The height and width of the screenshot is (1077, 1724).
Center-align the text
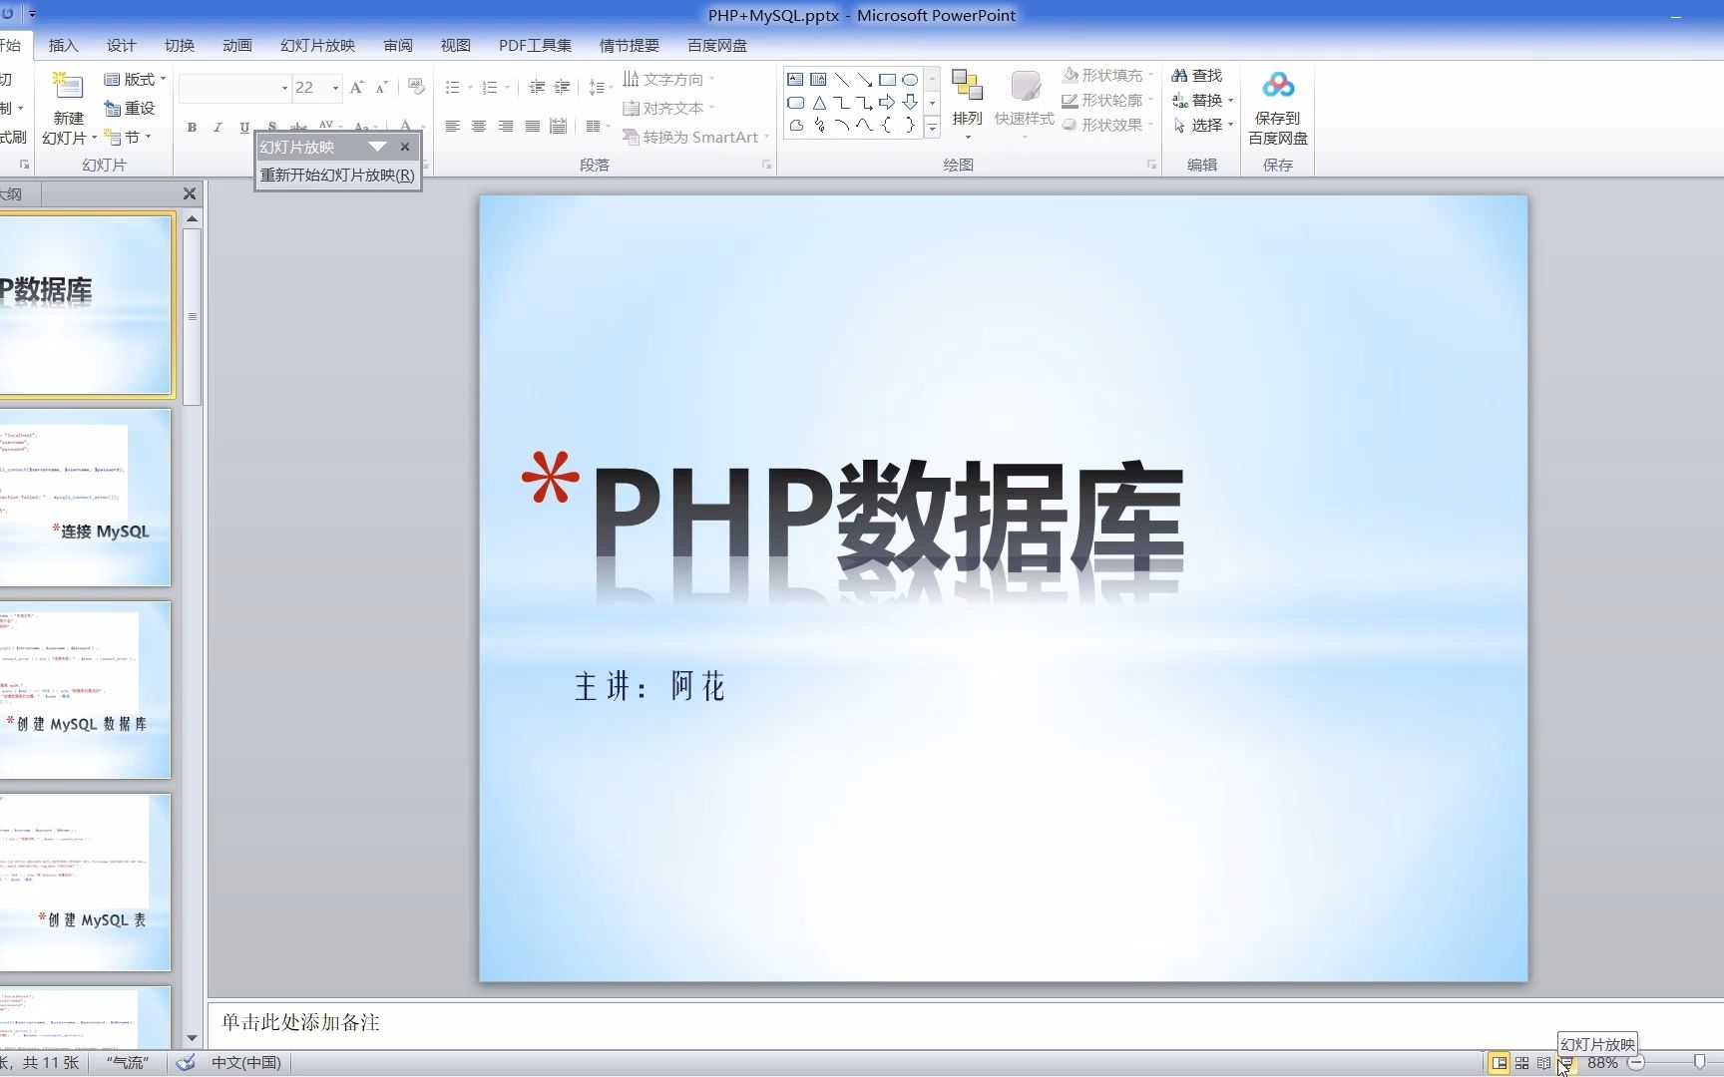tap(479, 127)
